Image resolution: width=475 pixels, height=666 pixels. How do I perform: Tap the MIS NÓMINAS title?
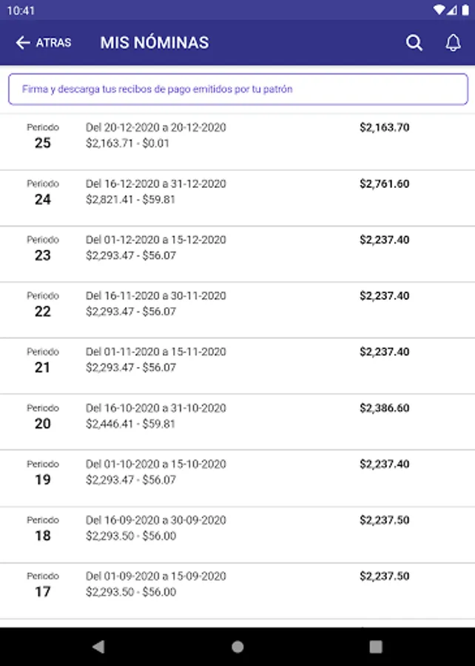click(x=155, y=43)
